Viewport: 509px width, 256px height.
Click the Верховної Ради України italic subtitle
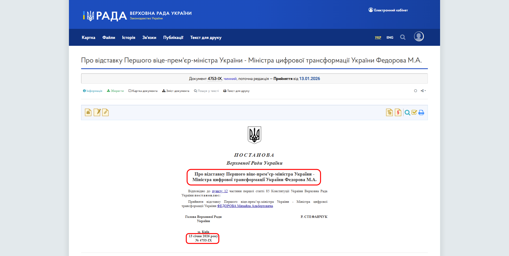tap(254, 163)
